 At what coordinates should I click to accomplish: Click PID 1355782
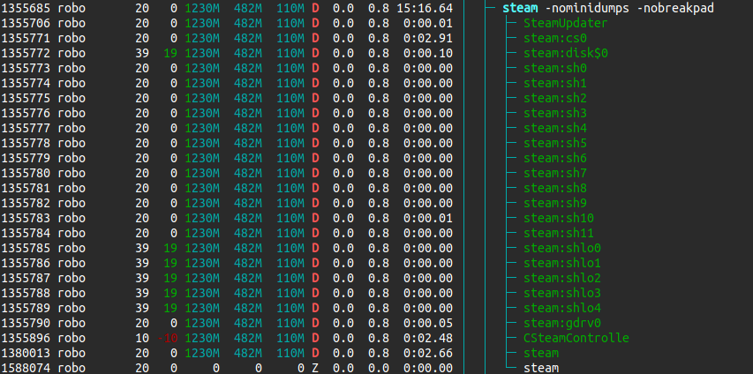(x=26, y=203)
